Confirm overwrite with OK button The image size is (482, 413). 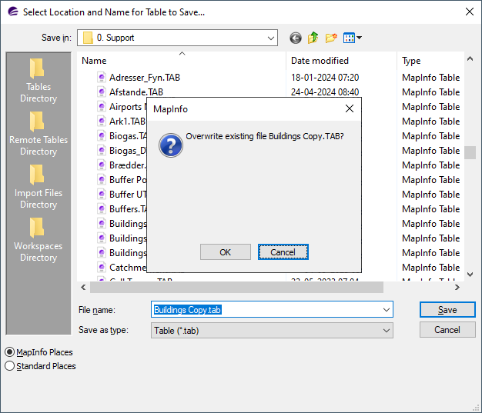click(x=226, y=252)
